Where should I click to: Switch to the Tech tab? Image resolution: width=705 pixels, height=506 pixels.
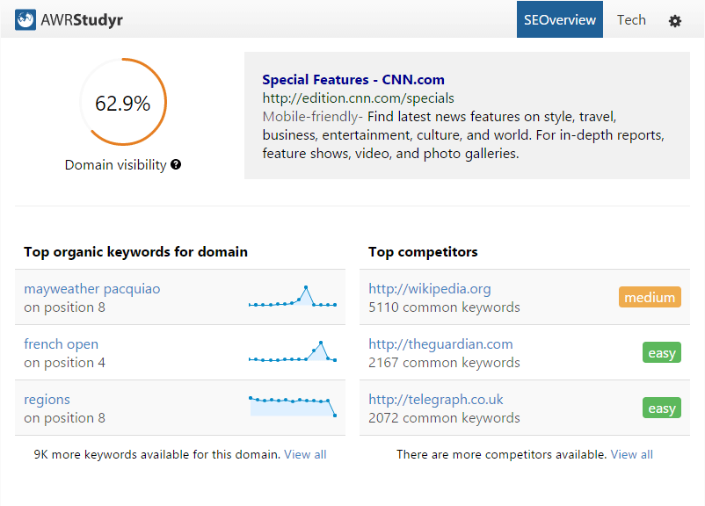(x=631, y=20)
